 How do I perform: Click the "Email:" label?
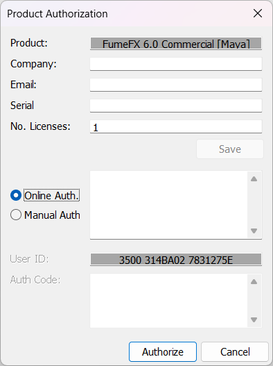pyautogui.click(x=24, y=85)
